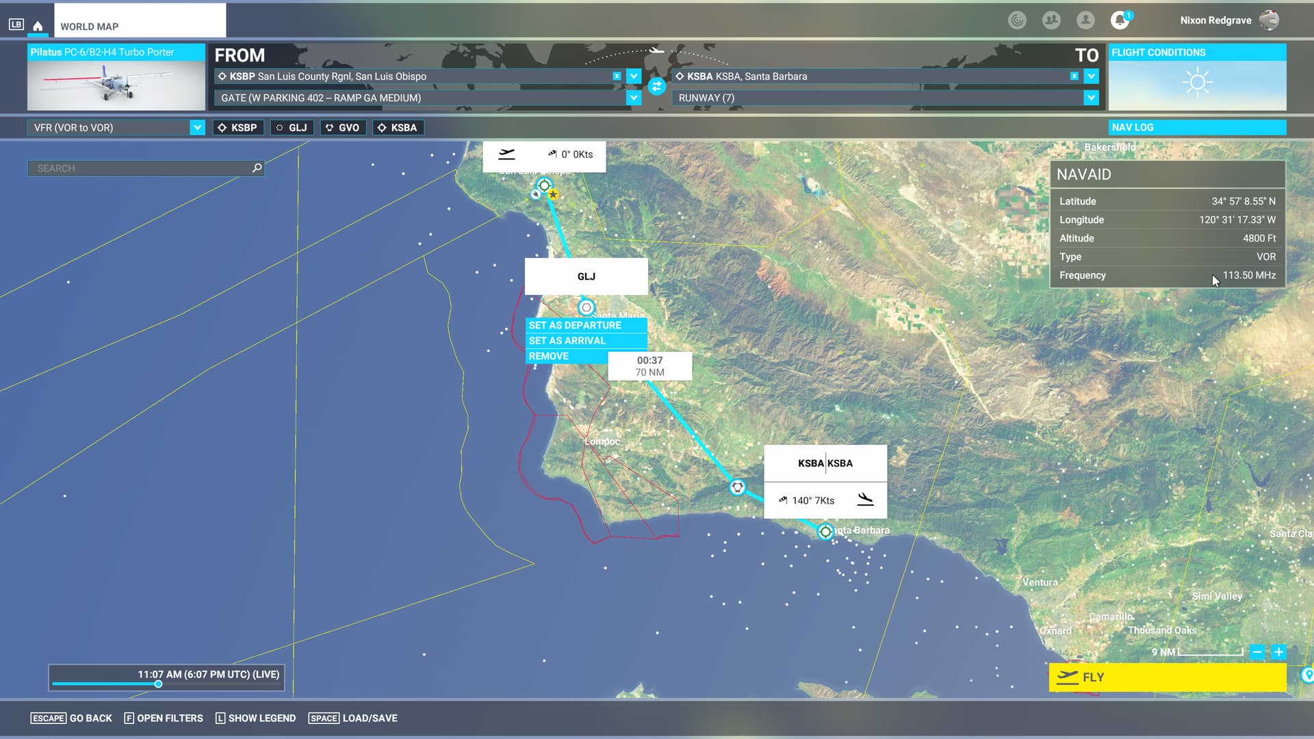Zoom out the map with minus
The width and height of the screenshot is (1314, 739).
pyautogui.click(x=1257, y=652)
